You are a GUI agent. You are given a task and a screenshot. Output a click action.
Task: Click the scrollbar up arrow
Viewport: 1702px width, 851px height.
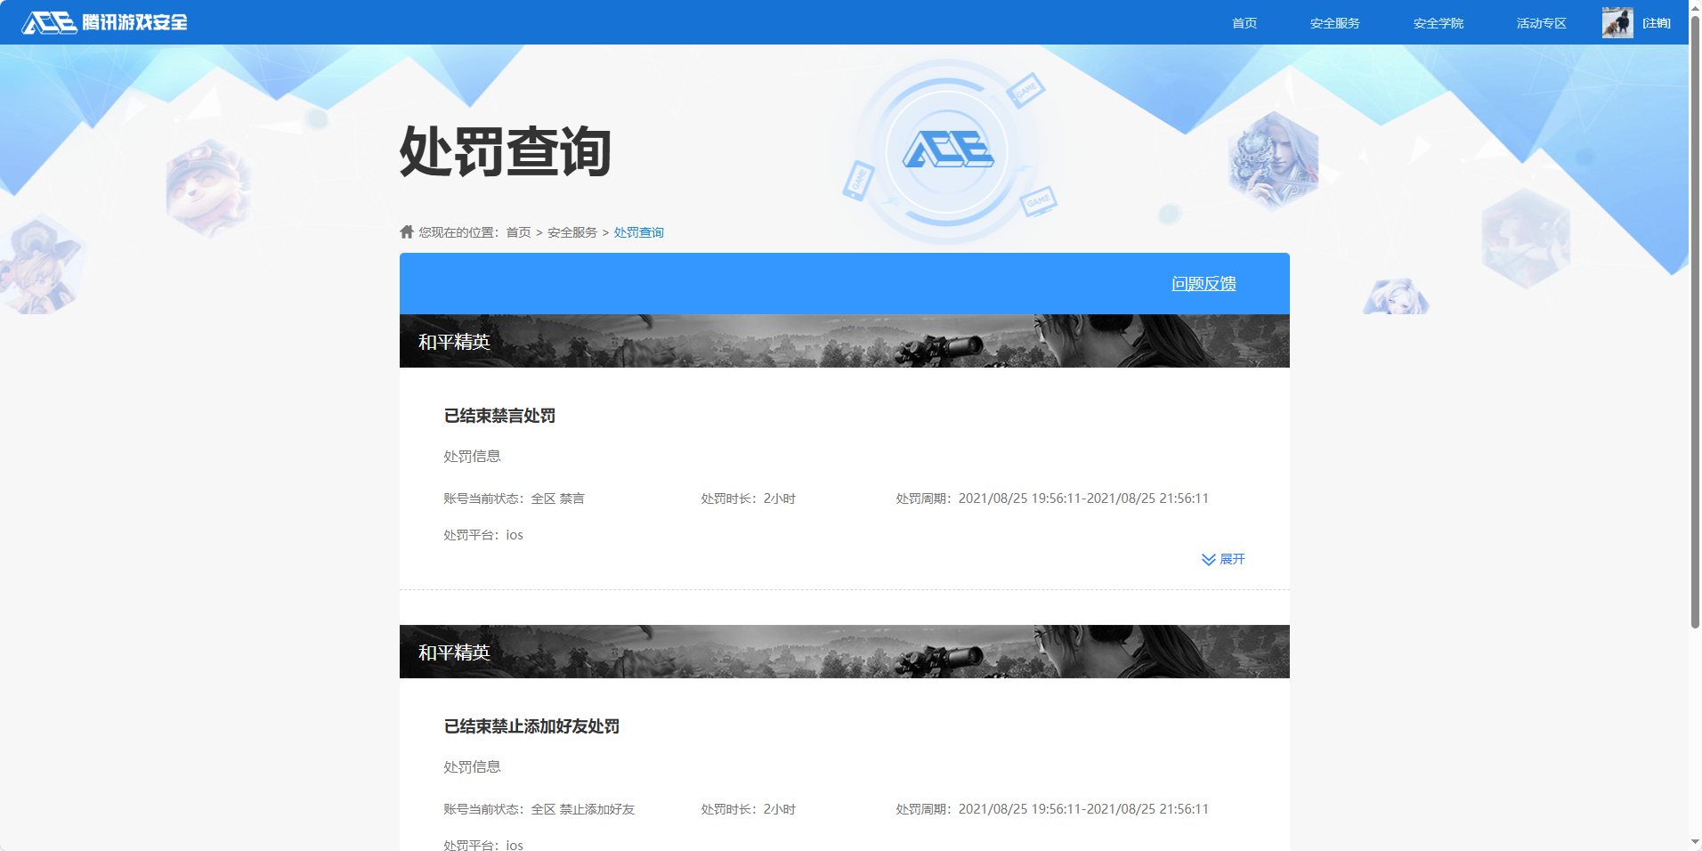1693,7
